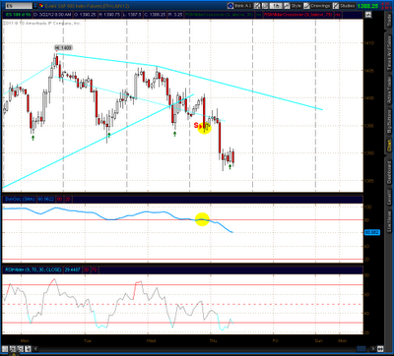This screenshot has height=356, width=394.
Task: Click the green last price 1388.25
Action: [367, 6]
